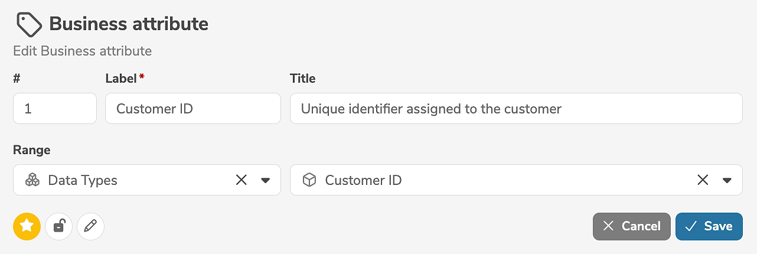
Task: Click the cube icon before Customer ID range
Action: [309, 180]
